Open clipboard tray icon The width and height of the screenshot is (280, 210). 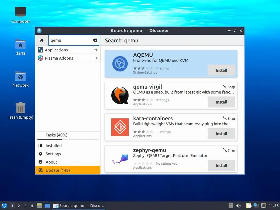tap(249, 206)
